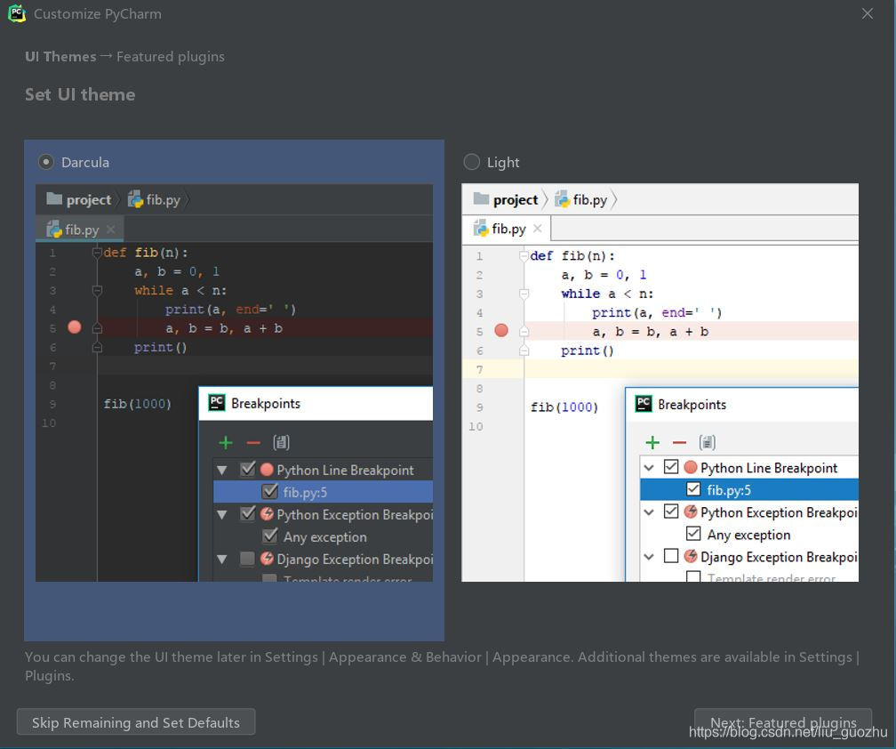
Task: Collapse Django Exception Breakpoint node, Light preview
Action: pyautogui.click(x=649, y=556)
